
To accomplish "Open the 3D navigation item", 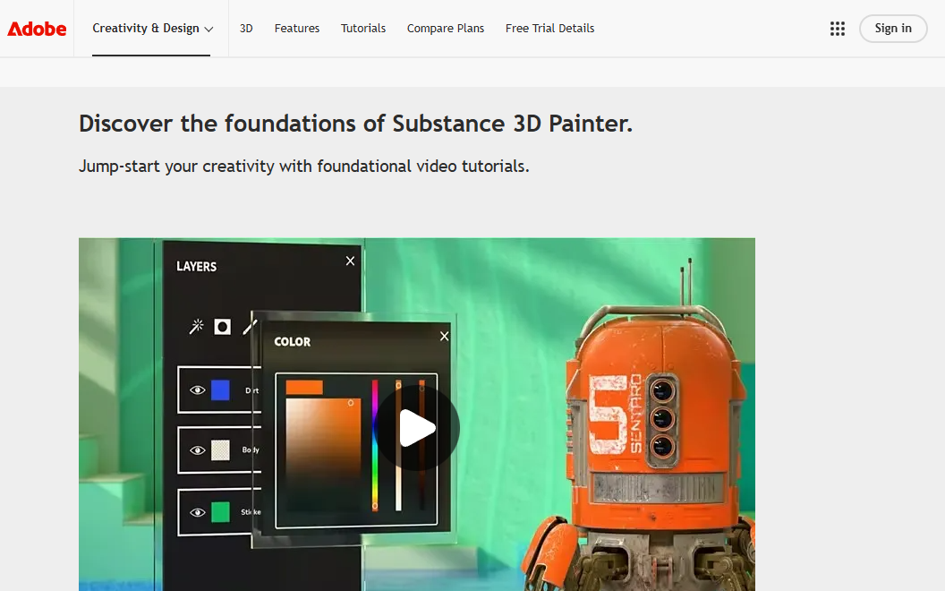I will click(246, 29).
